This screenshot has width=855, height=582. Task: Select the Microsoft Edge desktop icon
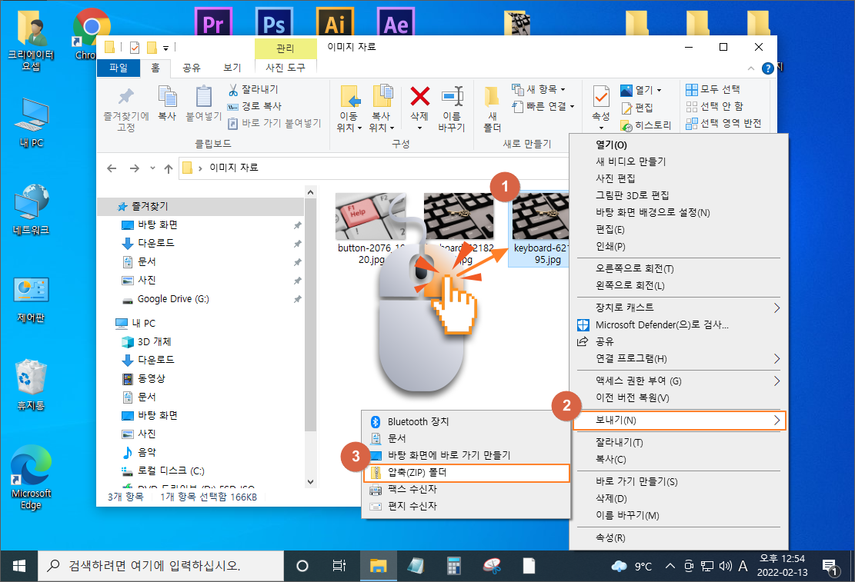point(31,477)
